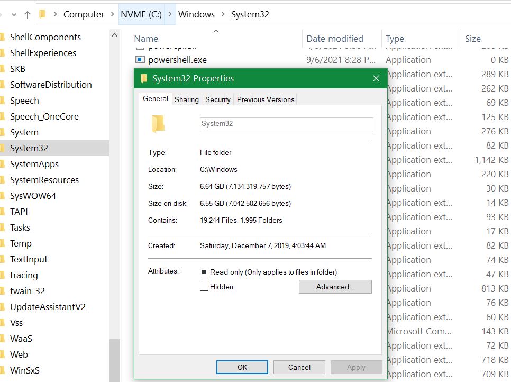Viewport: 511px width, 382px height.
Task: Click the powershell.exe file icon
Action: coord(140,60)
